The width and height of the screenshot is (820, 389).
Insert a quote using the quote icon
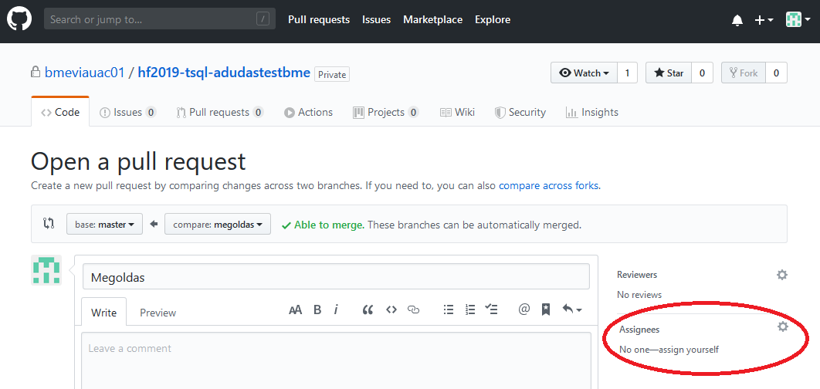[x=368, y=310]
